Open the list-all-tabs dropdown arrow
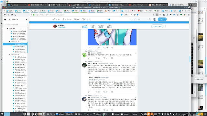The width and height of the screenshot is (207, 116). [x=189, y=11]
